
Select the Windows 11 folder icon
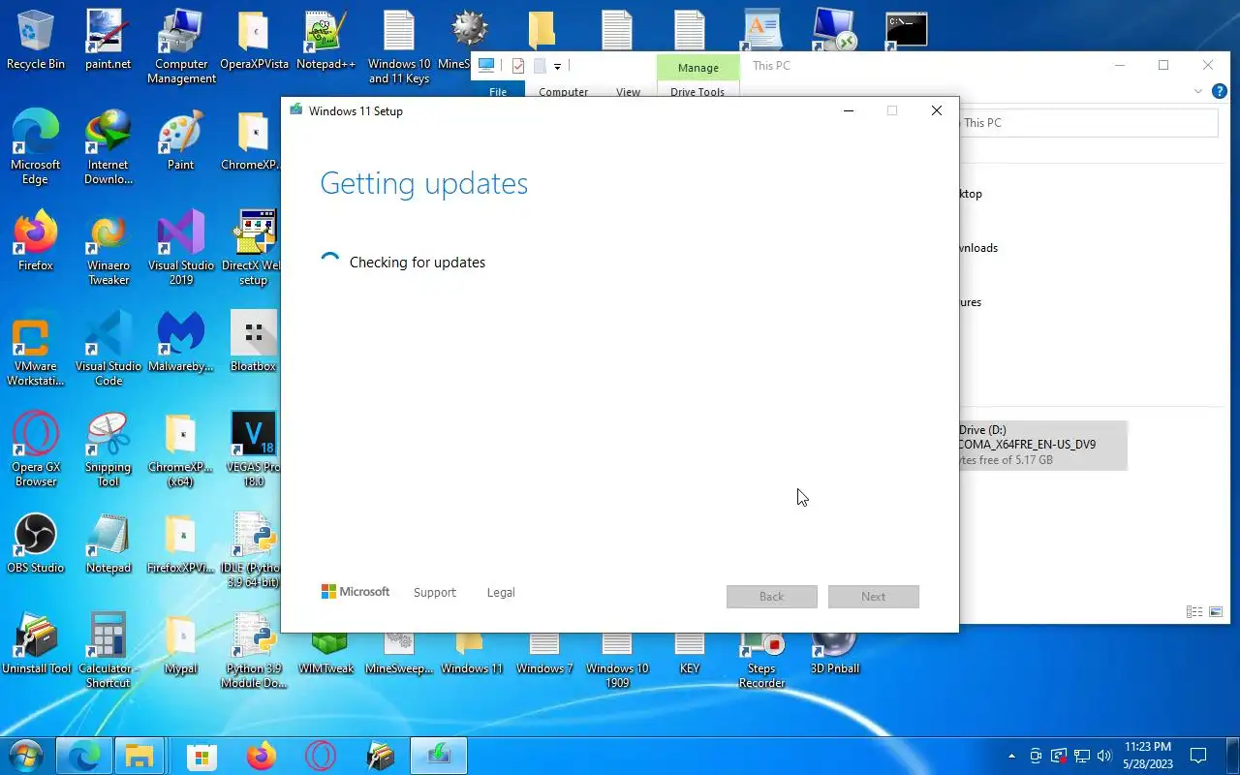(472, 654)
